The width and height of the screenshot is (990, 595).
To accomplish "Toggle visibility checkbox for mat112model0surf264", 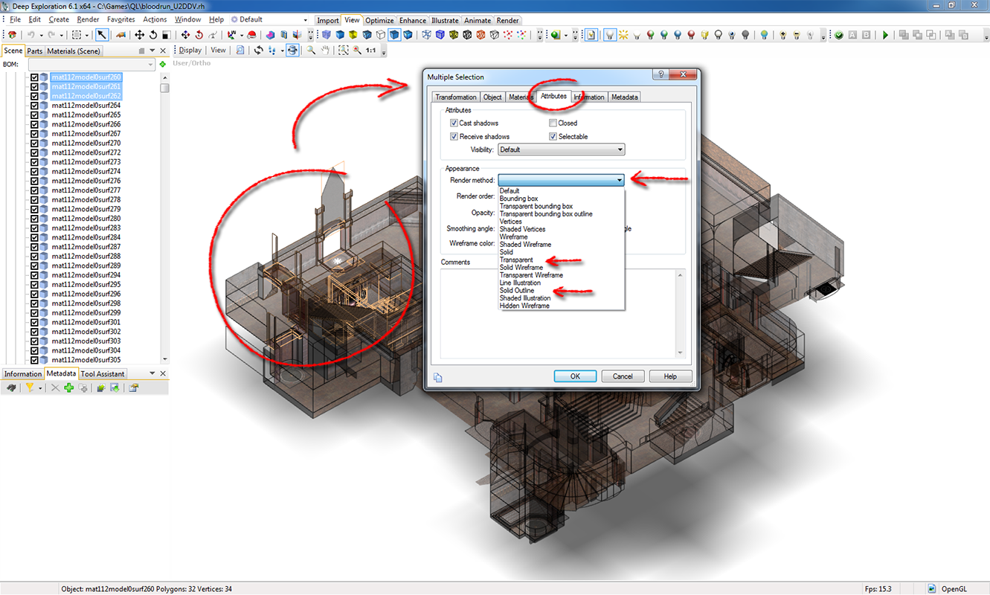I will click(x=34, y=106).
